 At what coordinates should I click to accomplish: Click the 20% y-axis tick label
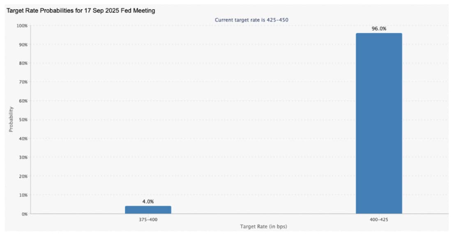23,176
